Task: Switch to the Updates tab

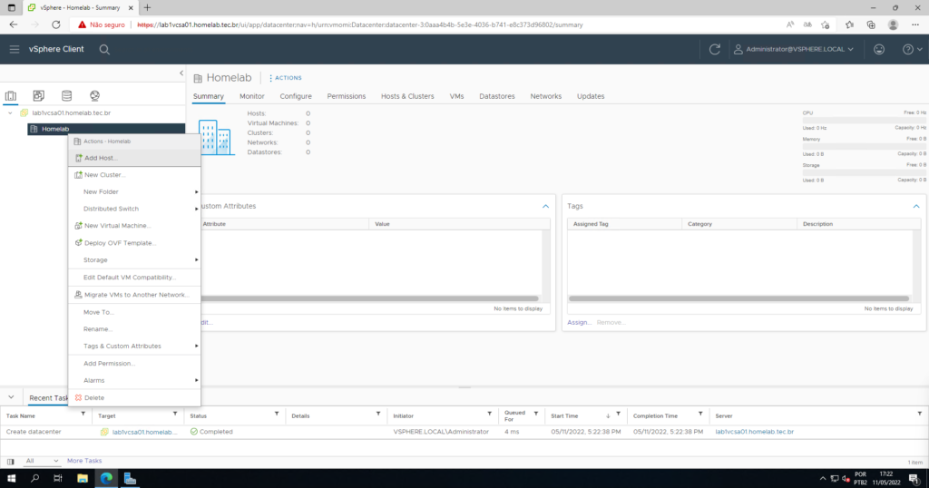Action: 591,96
